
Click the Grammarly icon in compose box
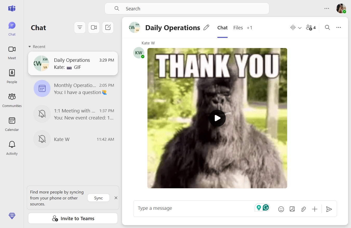click(266, 207)
